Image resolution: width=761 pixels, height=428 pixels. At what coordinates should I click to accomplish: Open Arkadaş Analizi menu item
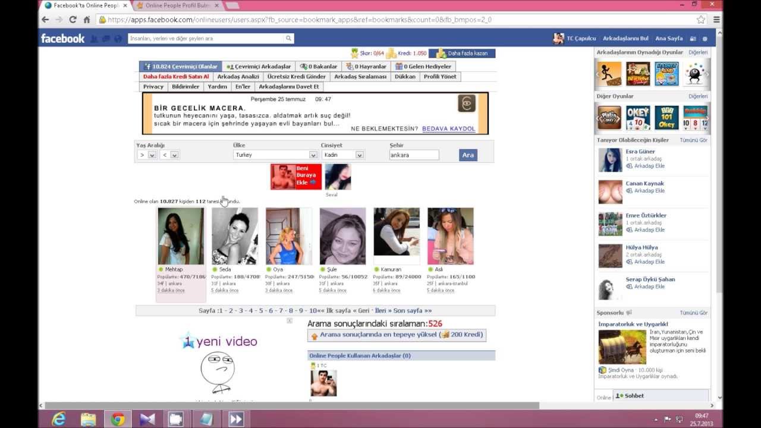click(238, 77)
